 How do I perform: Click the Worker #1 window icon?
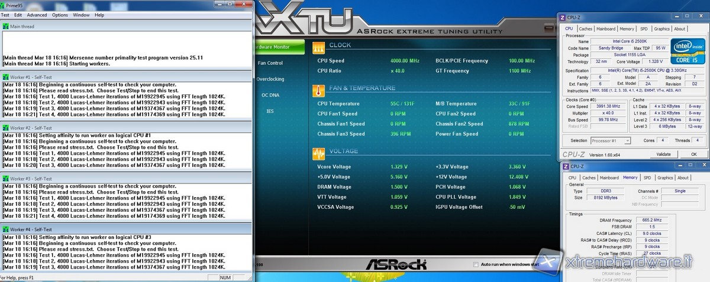point(6,77)
